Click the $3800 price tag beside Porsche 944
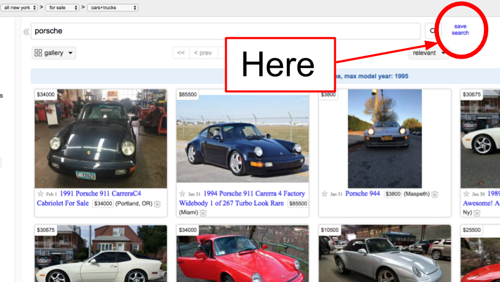 [393, 194]
